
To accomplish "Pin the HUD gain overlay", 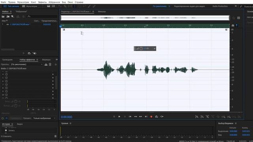I will (x=154, y=49).
